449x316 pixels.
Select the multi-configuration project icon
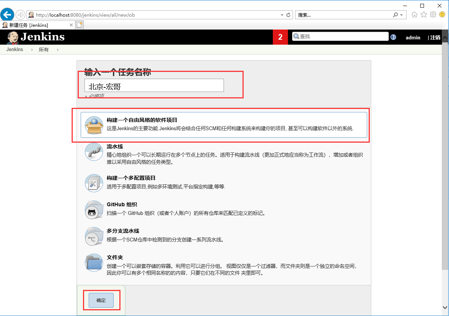coord(94,183)
